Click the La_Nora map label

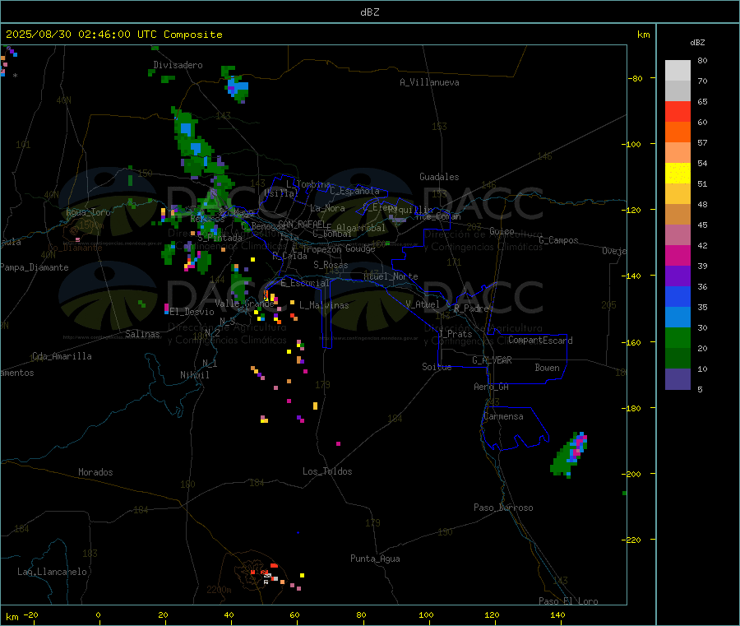(327, 208)
